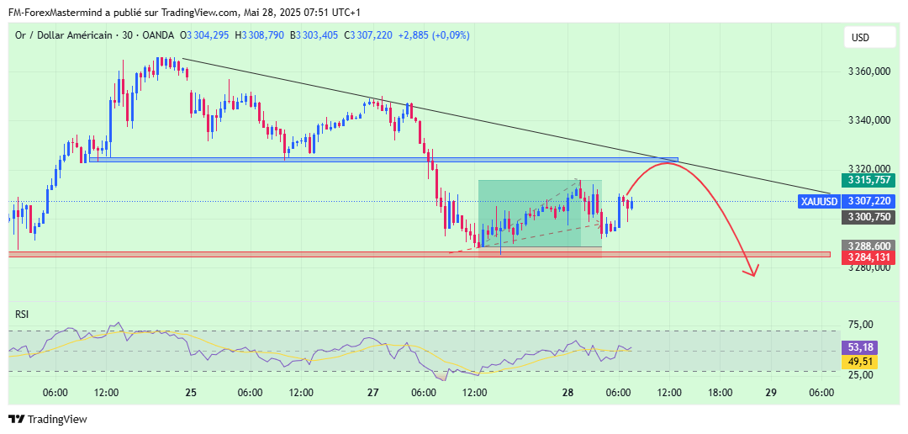The height and width of the screenshot is (434, 908).
Task: Click the 53,18 RSI value label
Action: pyautogui.click(x=859, y=347)
